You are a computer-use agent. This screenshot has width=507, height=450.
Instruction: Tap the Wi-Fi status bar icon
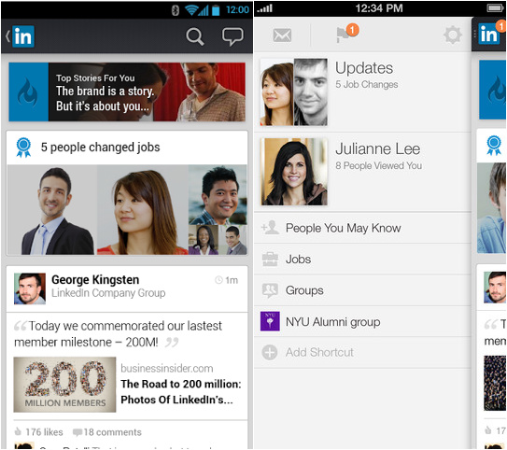(x=191, y=10)
